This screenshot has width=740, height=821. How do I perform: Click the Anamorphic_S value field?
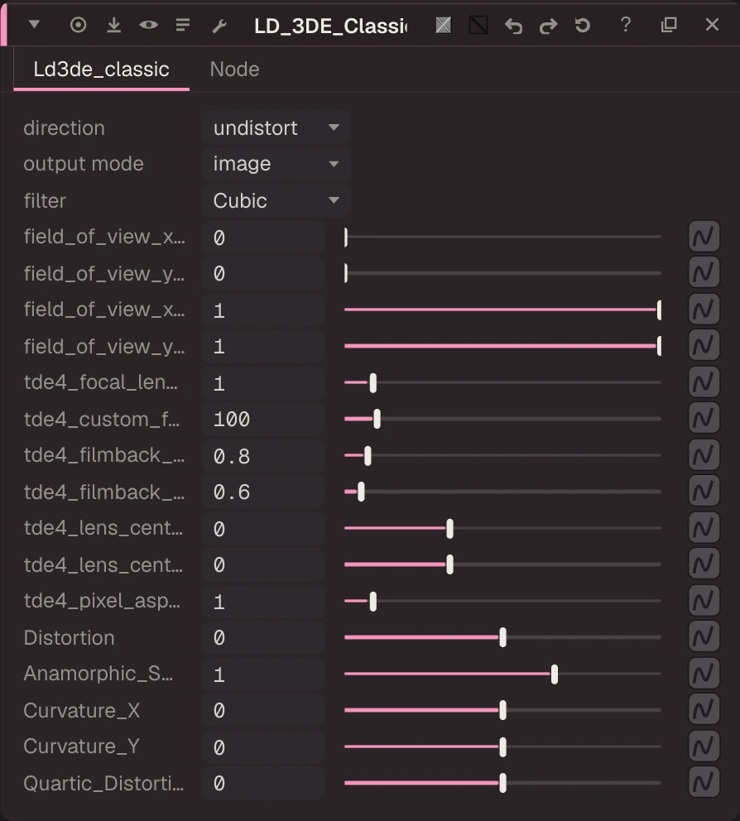263,674
